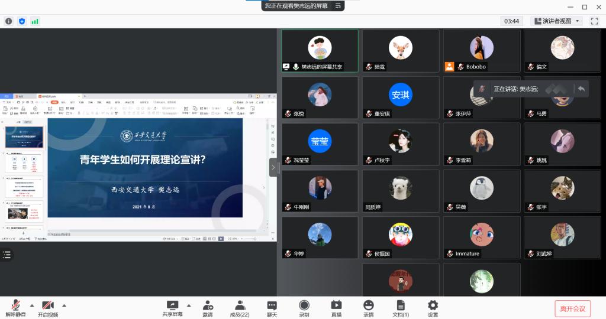The width and height of the screenshot is (606, 319).
Task: Open the 直播 live stream option
Action: [336, 308]
